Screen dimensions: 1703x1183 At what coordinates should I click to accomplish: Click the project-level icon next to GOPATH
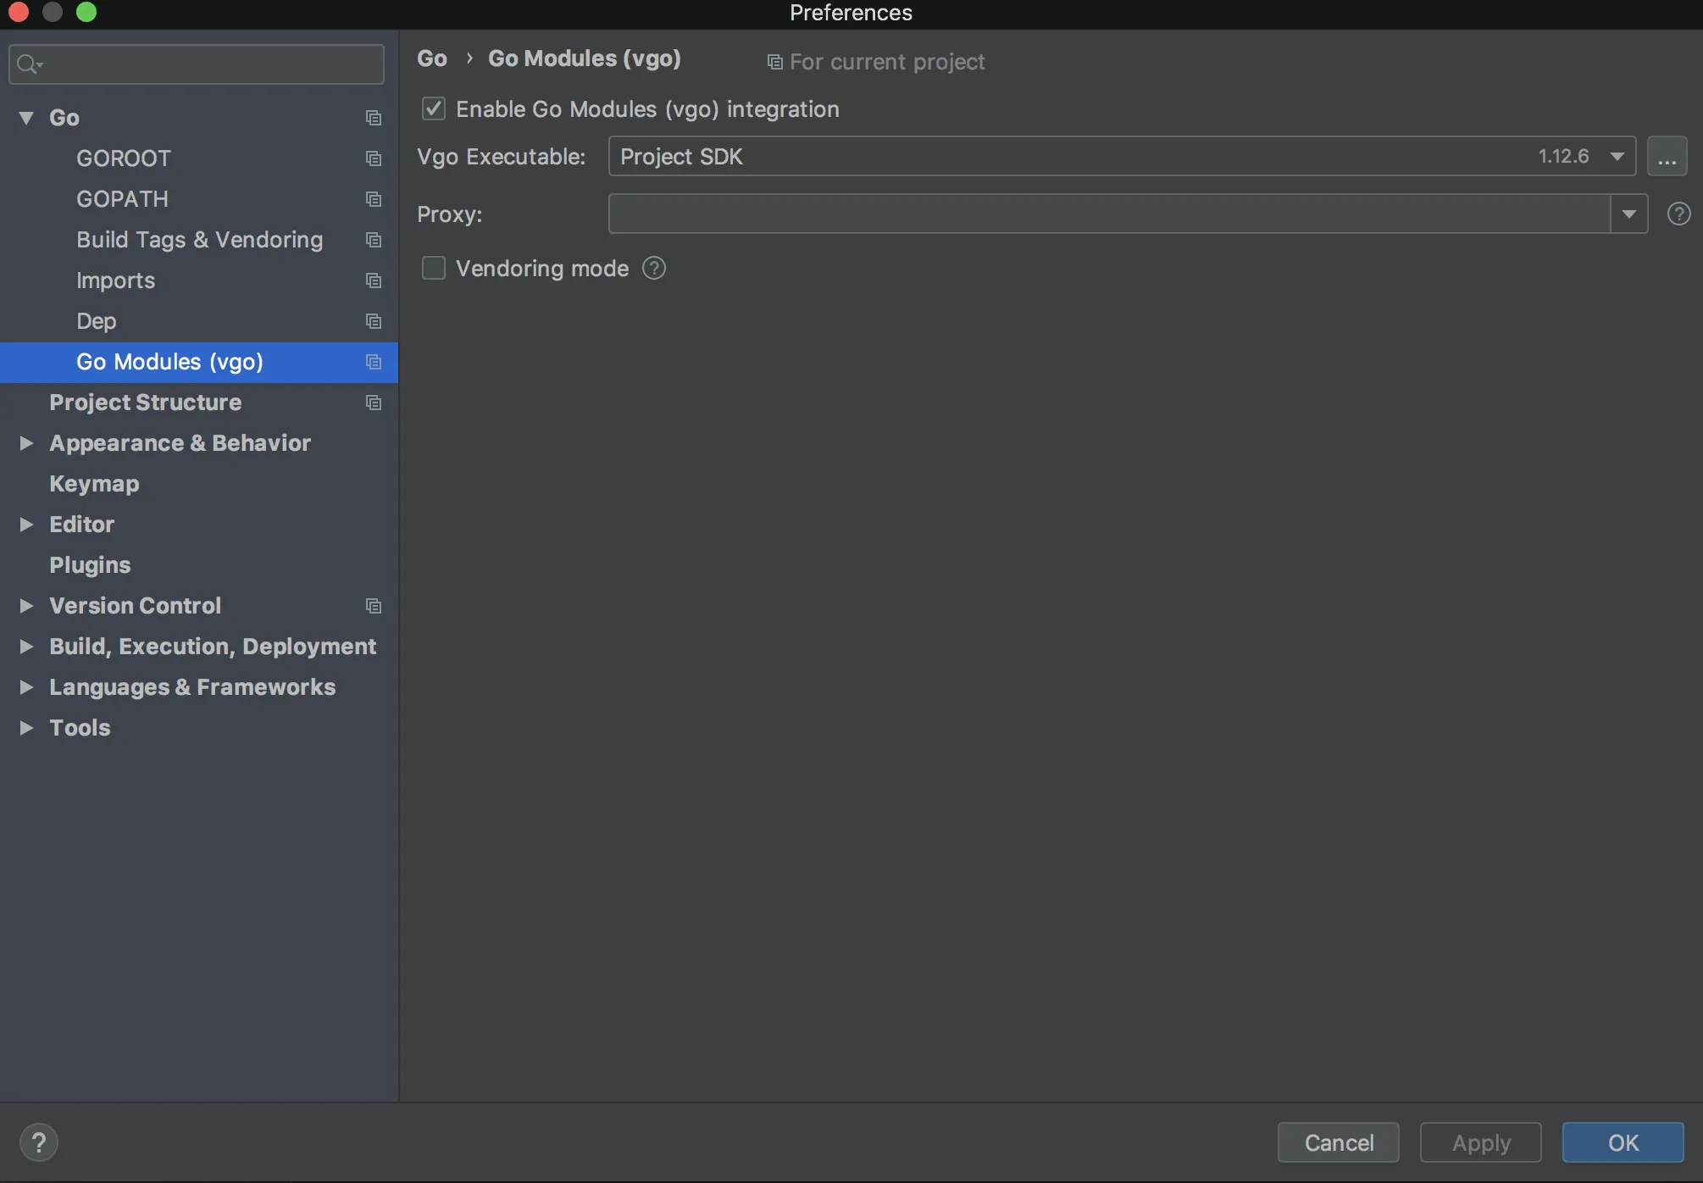click(373, 199)
